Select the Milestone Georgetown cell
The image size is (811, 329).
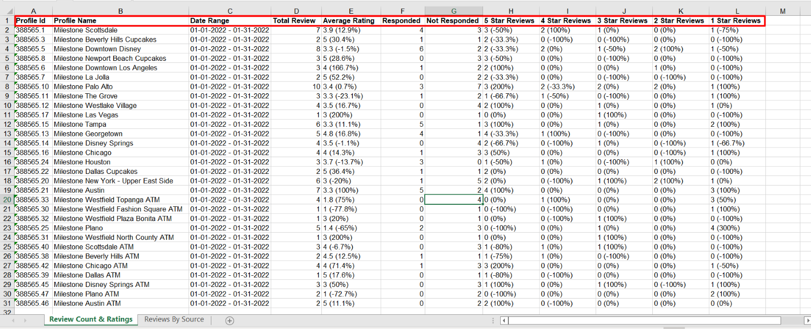click(121, 134)
